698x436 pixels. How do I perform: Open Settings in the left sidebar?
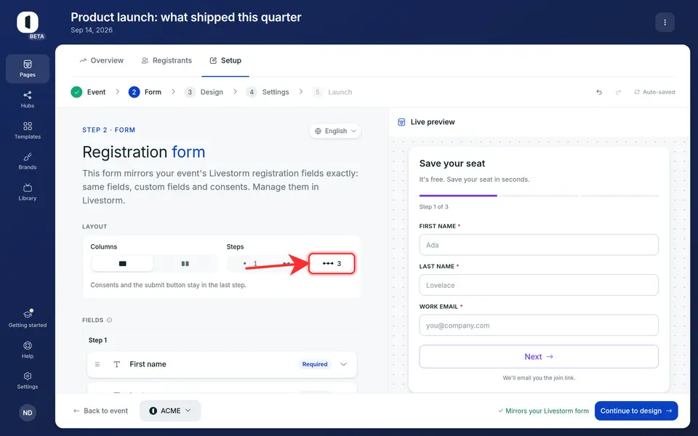tap(28, 381)
